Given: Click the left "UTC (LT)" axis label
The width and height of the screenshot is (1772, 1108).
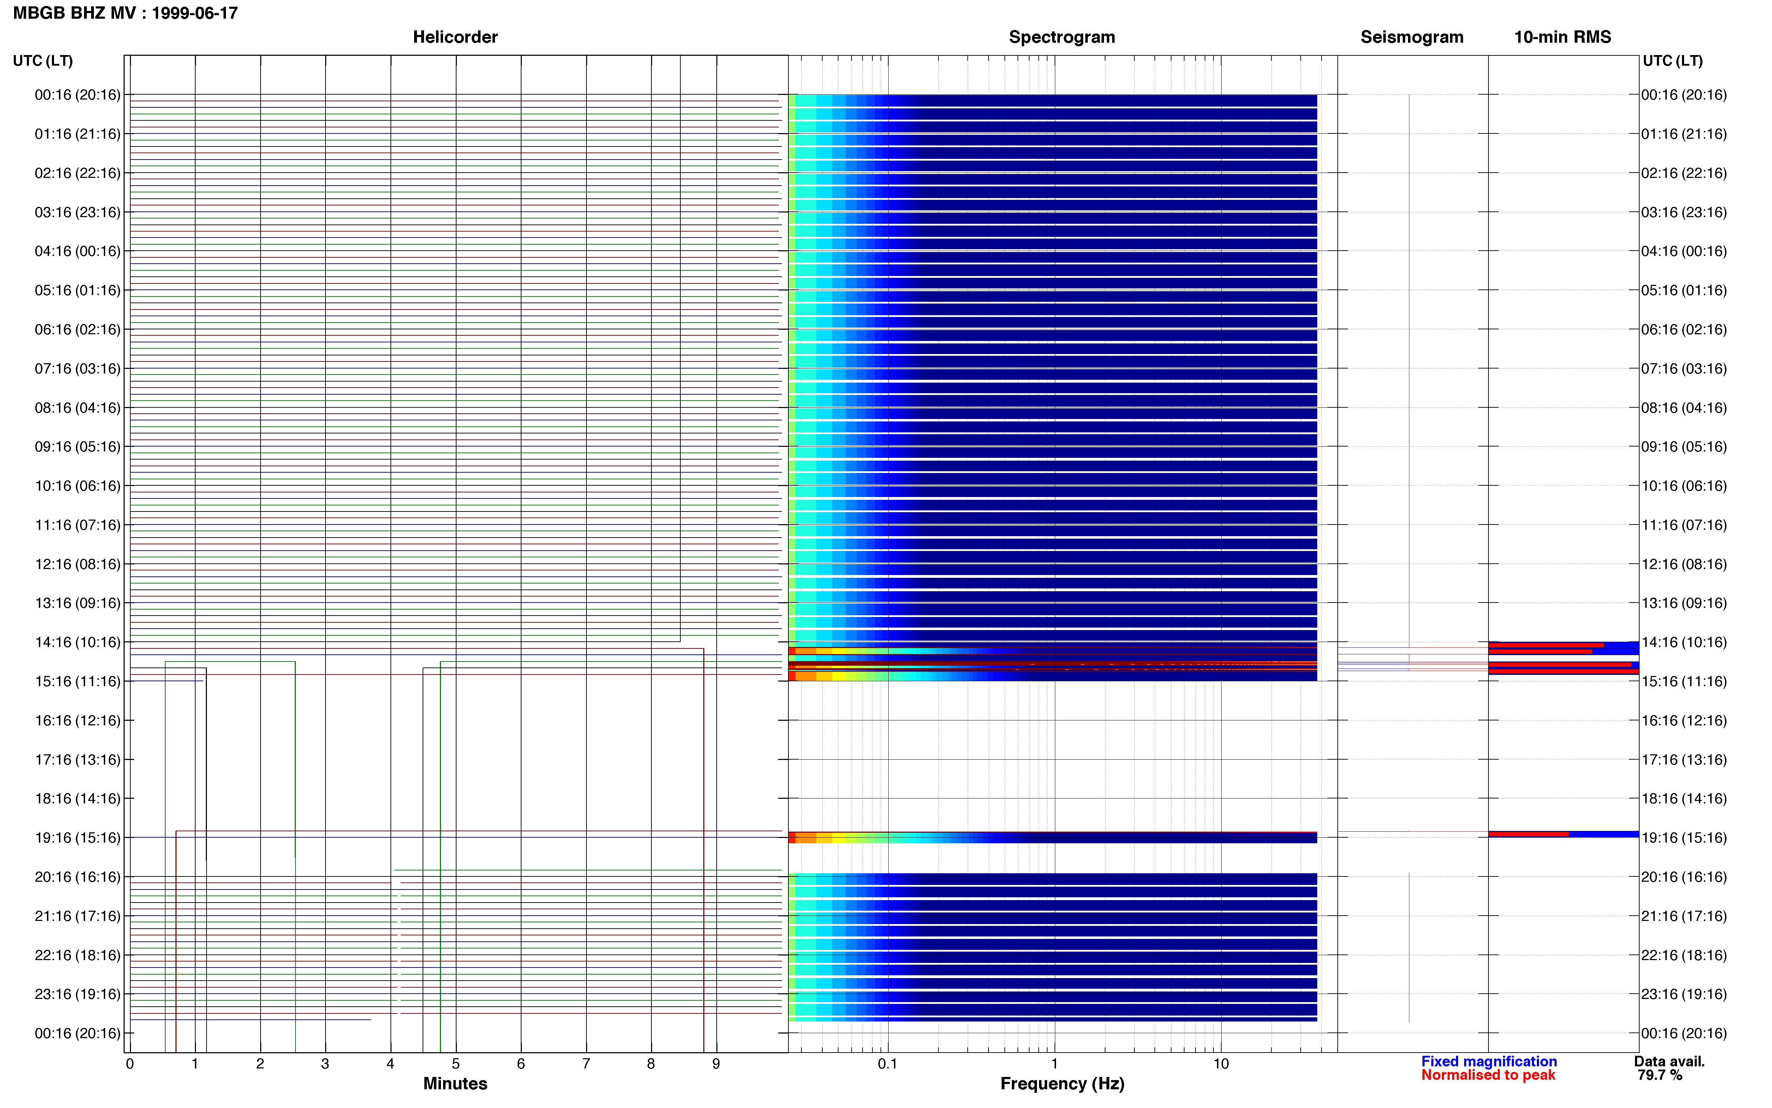Looking at the screenshot, I should click(x=43, y=61).
